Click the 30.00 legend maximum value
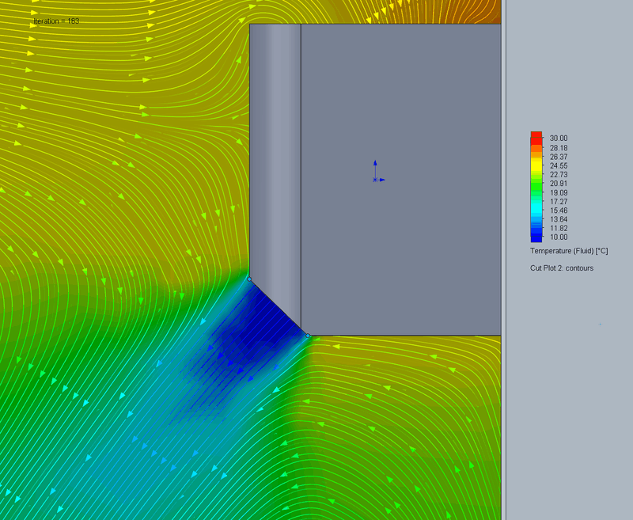The image size is (633, 520). tap(559, 138)
